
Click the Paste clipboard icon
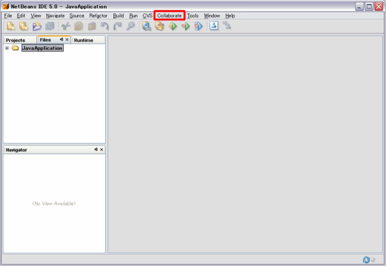[92, 26]
